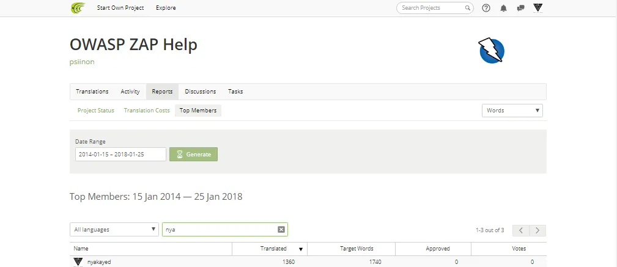The height and width of the screenshot is (267, 617).
Task: Open the notifications bell icon
Action: (503, 8)
